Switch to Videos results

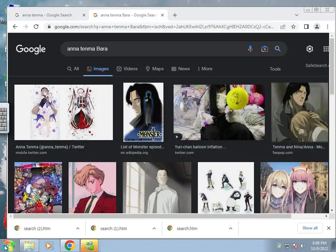tap(127, 69)
